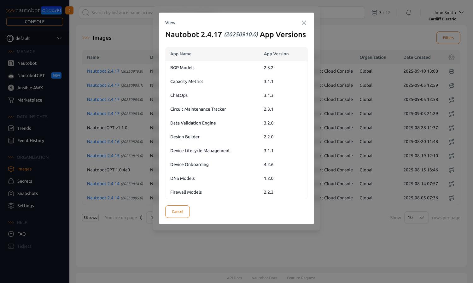Open the John Smith user menu
Viewport: 473px width, 283px height.
448,13
